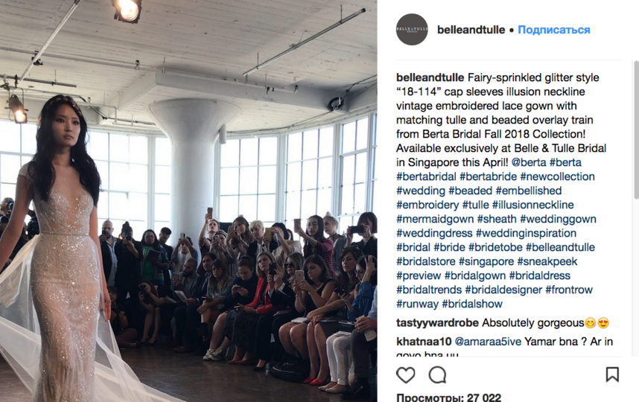Screen dimensions: 639x402
Task: Open tastyywardrobe commenter profile
Action: click(437, 323)
